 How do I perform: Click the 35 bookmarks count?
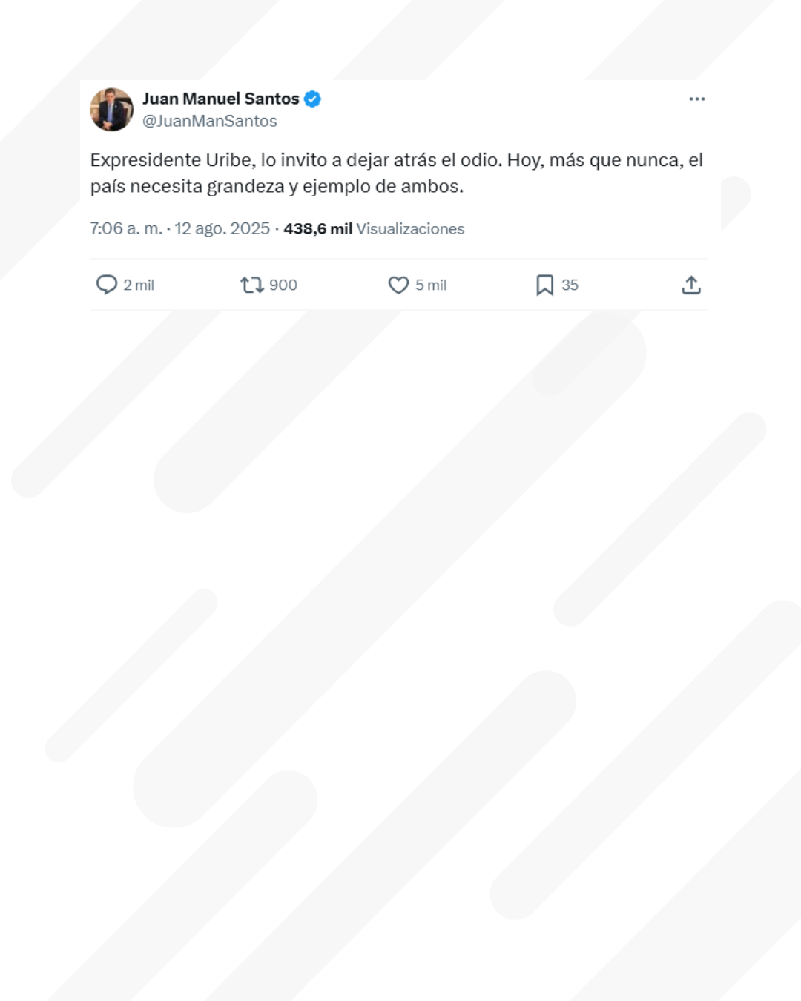point(570,285)
